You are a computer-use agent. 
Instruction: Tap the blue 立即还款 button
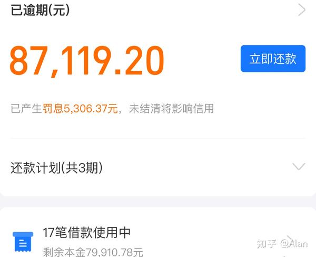coord(273,59)
